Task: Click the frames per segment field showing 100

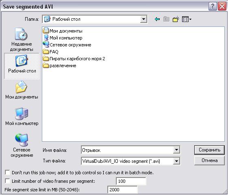Action: tap(131, 181)
